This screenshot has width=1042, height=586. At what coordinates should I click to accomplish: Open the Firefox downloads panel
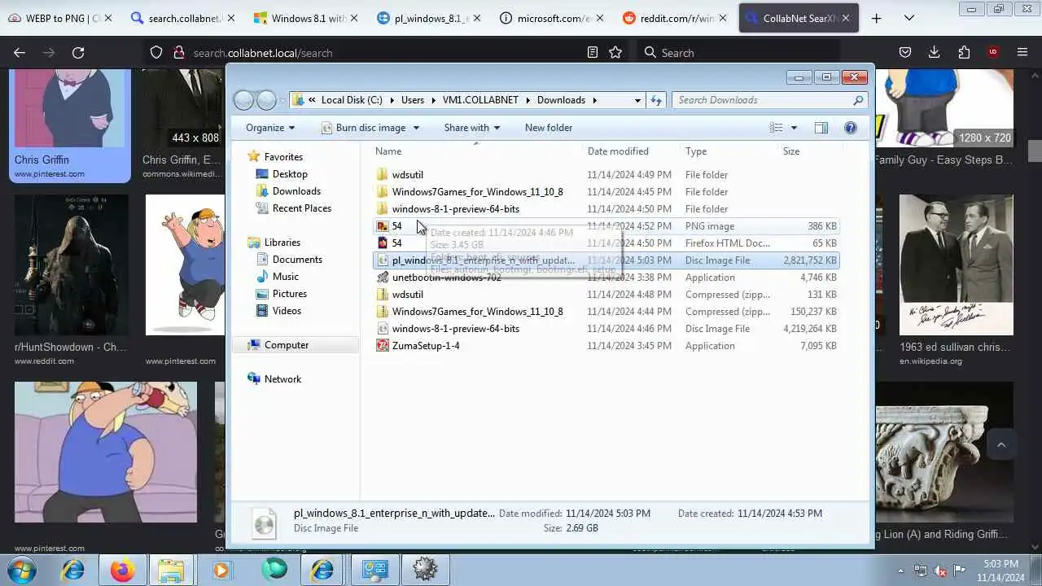tap(935, 52)
